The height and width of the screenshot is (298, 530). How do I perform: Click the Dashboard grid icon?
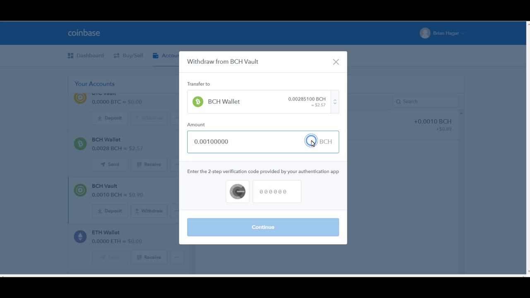tap(70, 55)
